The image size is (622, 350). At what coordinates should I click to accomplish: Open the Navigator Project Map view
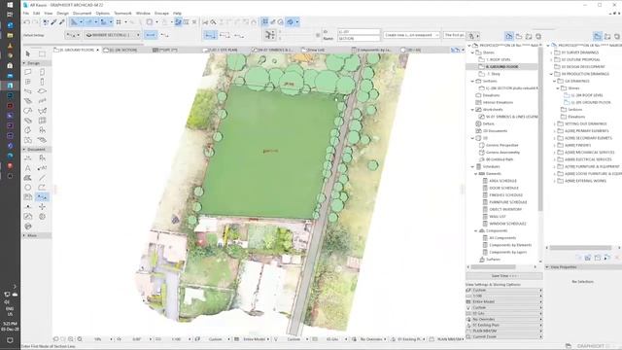[x=509, y=36]
